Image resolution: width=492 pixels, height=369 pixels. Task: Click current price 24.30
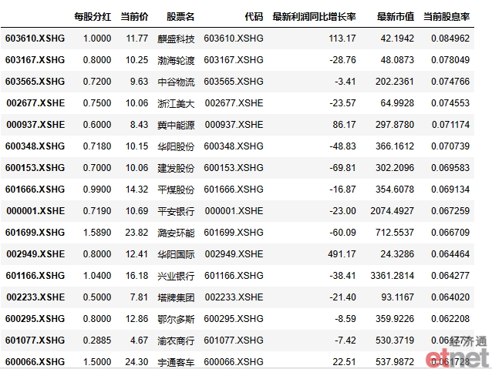click(136, 362)
